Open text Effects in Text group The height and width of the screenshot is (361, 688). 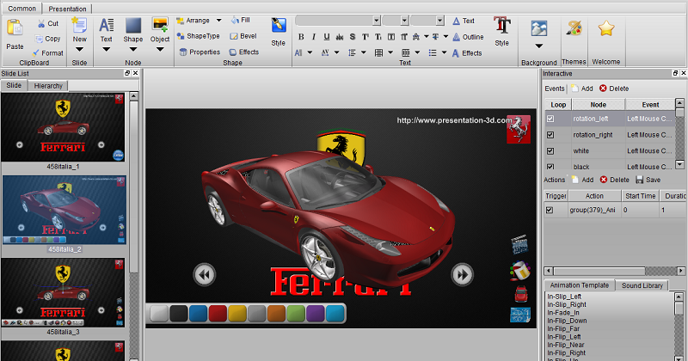click(467, 53)
